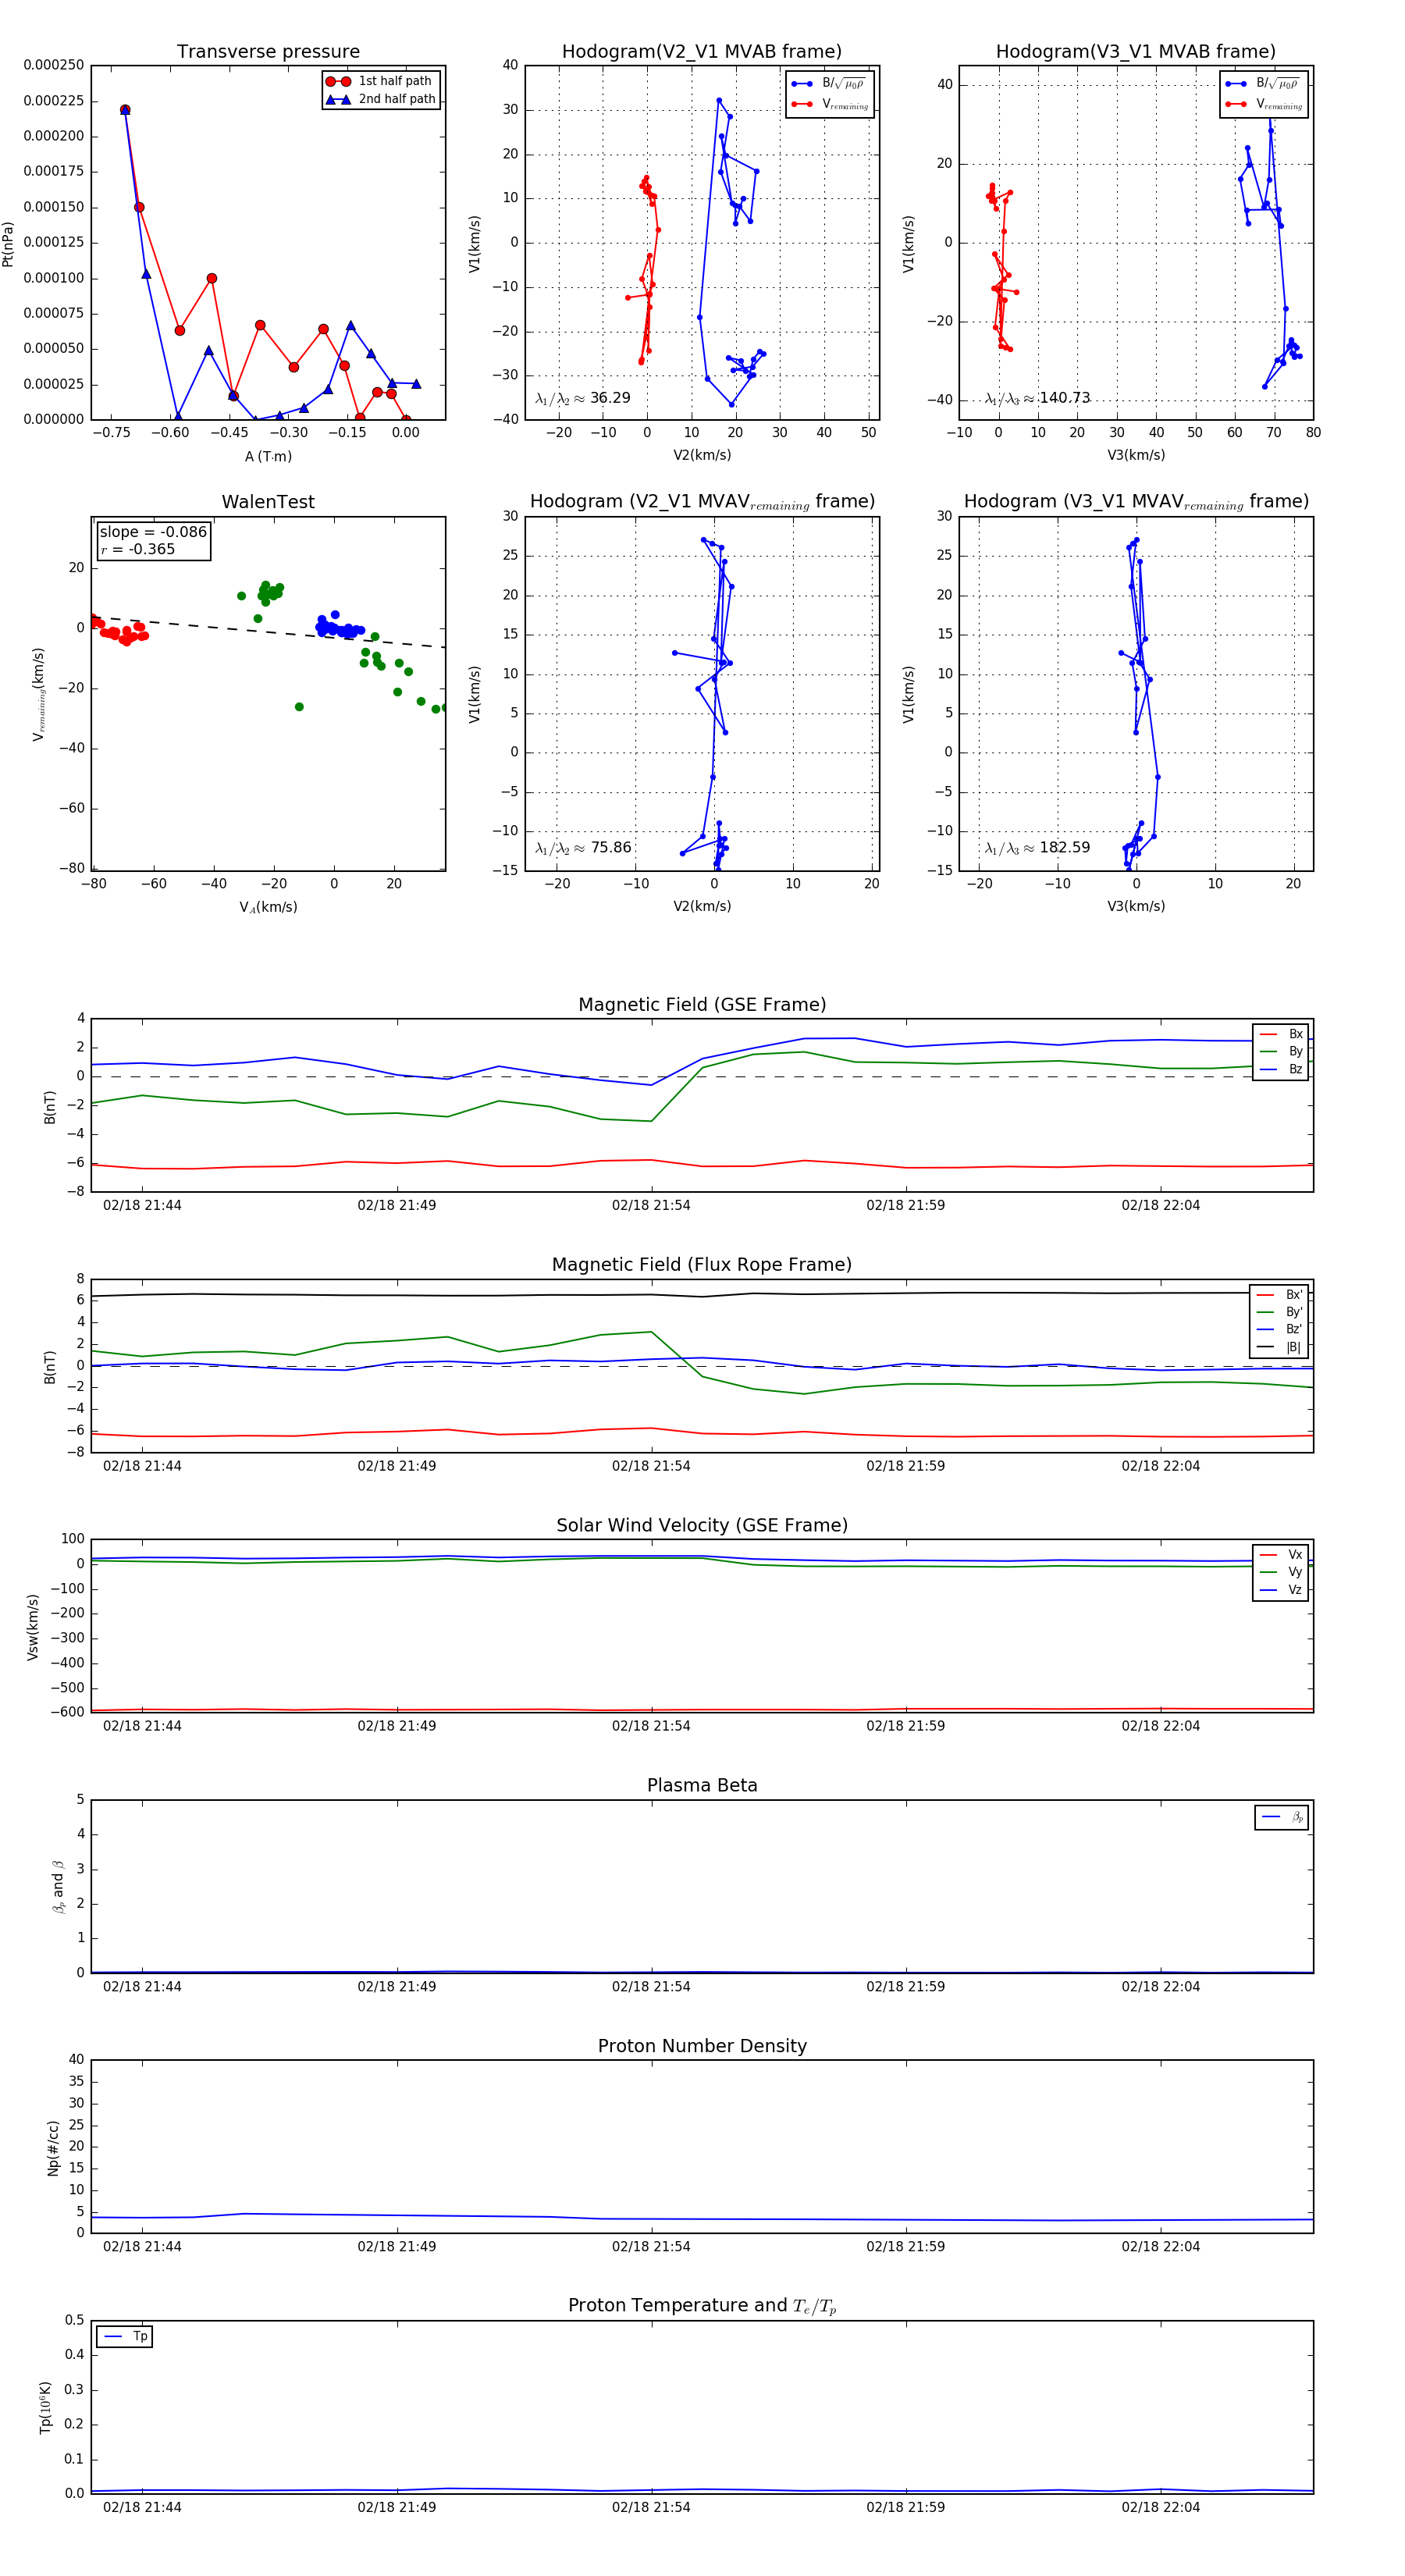The height and width of the screenshot is (2576, 1405).
Task: Click the 'Hodogram (V3_V1 MVAV remaining frame)' title
Action: pos(1136,502)
